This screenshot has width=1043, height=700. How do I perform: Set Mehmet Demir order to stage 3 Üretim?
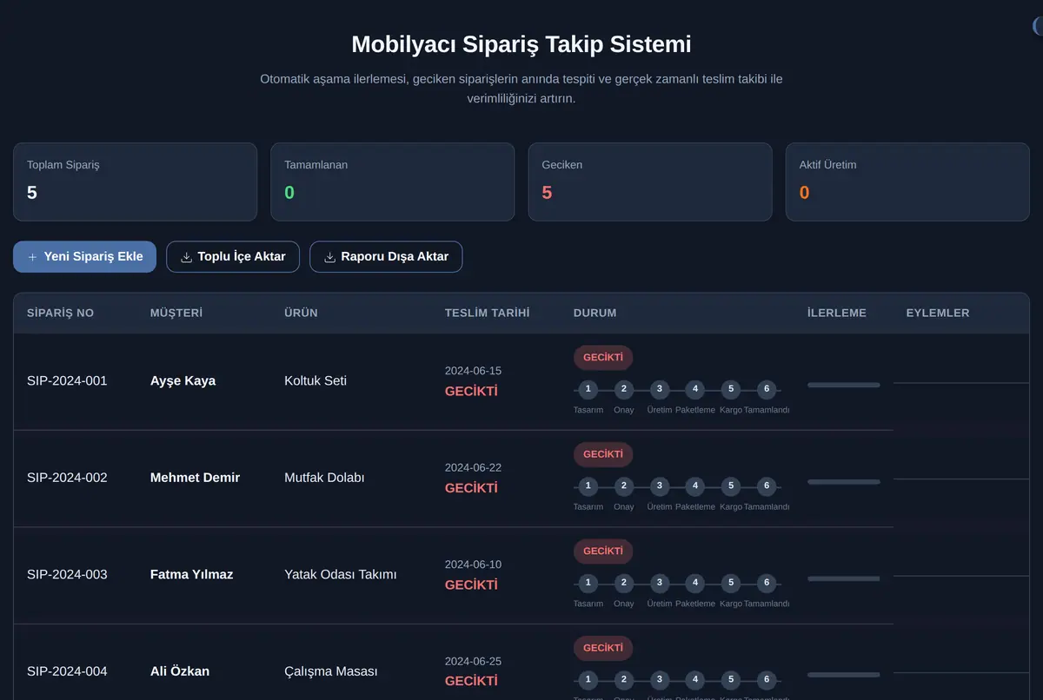pos(660,486)
